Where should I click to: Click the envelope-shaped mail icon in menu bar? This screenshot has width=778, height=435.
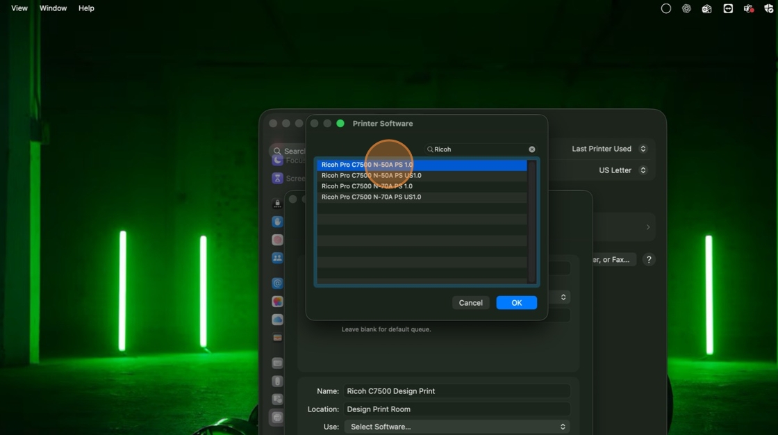click(x=707, y=8)
